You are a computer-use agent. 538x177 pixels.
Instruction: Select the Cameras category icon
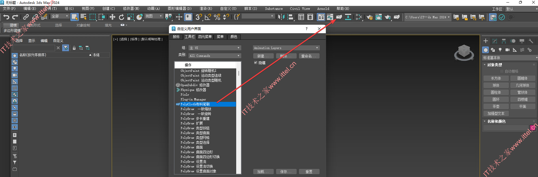pos(507,50)
